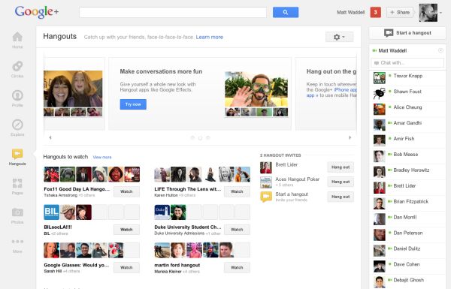451x289 pixels.
Task: Click Matt Waddell name in top bar
Action: 350,12
